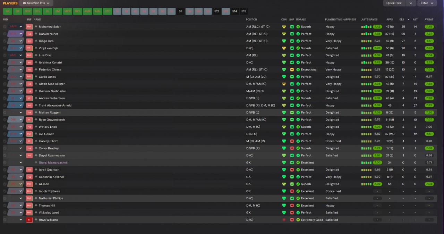Toggle the picked checkmark for Nathaniel Phillips
The image size is (444, 234).
5,199
